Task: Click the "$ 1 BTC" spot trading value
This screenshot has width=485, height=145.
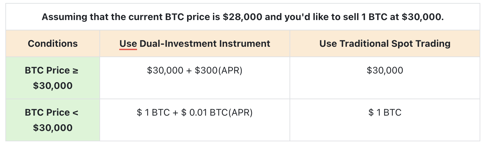Action: (x=385, y=113)
